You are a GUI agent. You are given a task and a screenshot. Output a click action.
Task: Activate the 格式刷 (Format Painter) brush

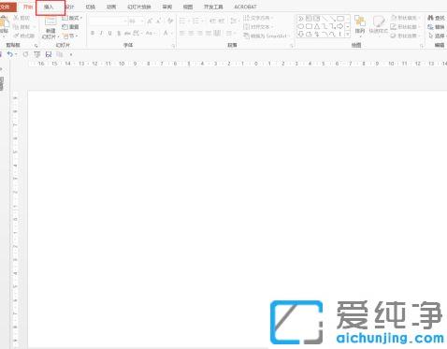[23, 36]
